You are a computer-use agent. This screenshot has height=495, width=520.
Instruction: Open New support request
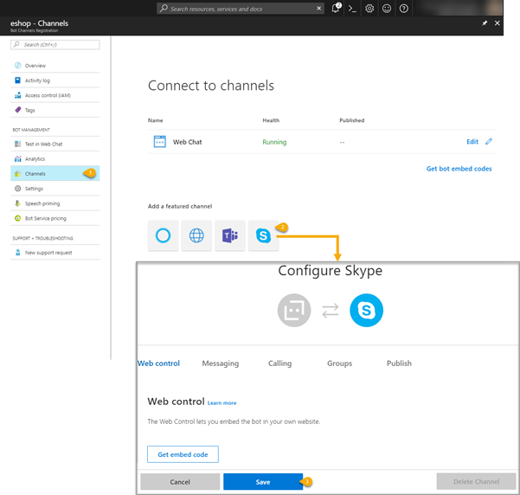55,253
